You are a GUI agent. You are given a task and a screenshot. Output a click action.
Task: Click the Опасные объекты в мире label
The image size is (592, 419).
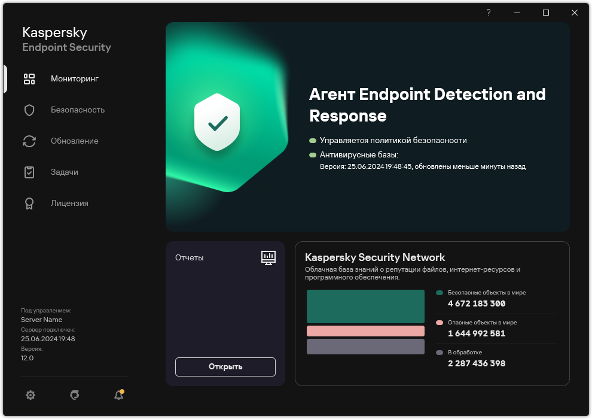[x=482, y=322]
